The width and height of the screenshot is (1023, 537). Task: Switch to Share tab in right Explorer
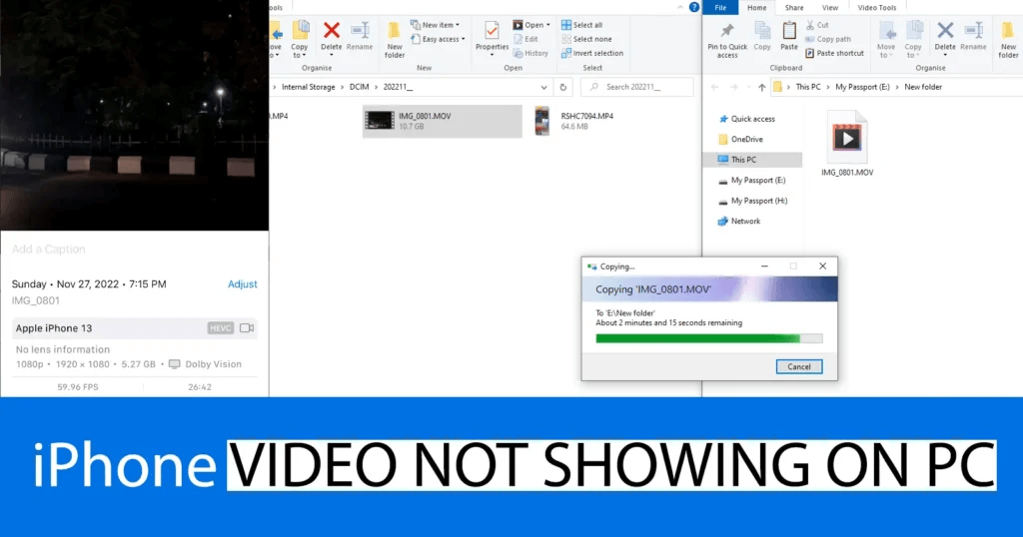click(x=794, y=7)
